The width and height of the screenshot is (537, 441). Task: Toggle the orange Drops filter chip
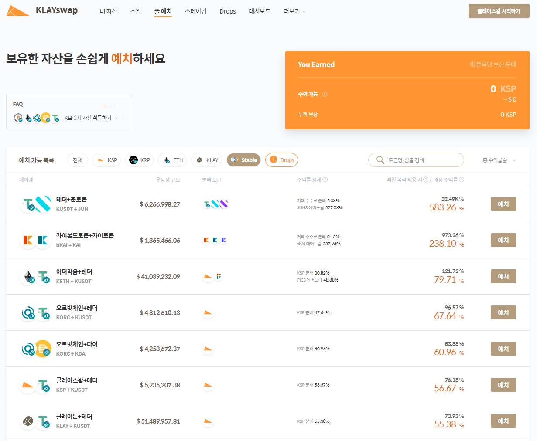point(281,160)
